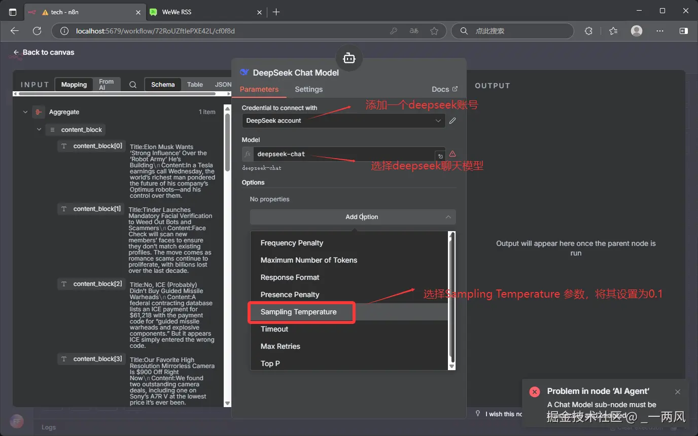This screenshot has height=436, width=698.
Task: Switch input view to From AI
Action: [107, 85]
